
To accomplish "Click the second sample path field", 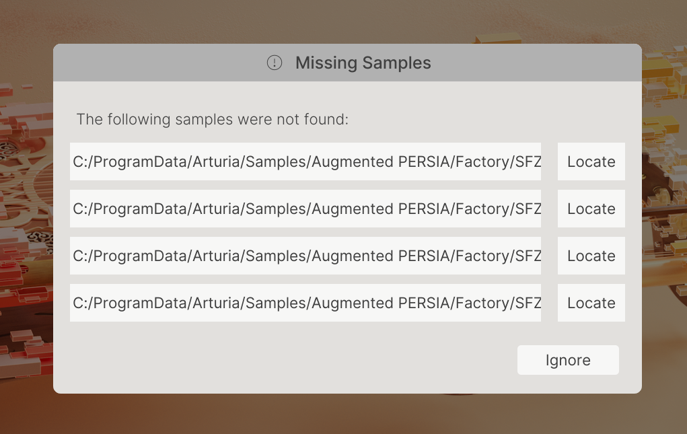I will 305,209.
